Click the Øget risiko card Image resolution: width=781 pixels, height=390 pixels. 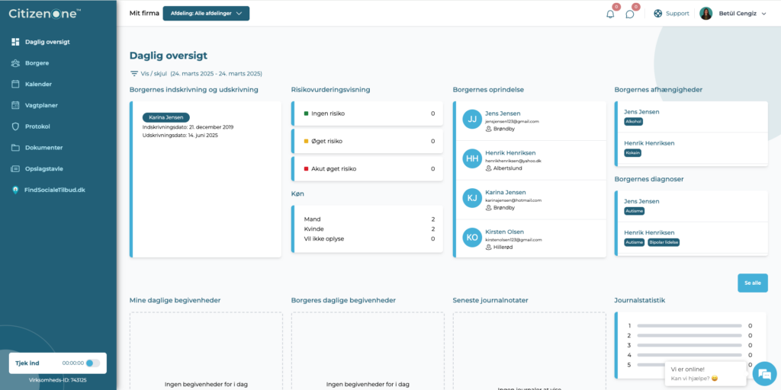click(x=367, y=141)
